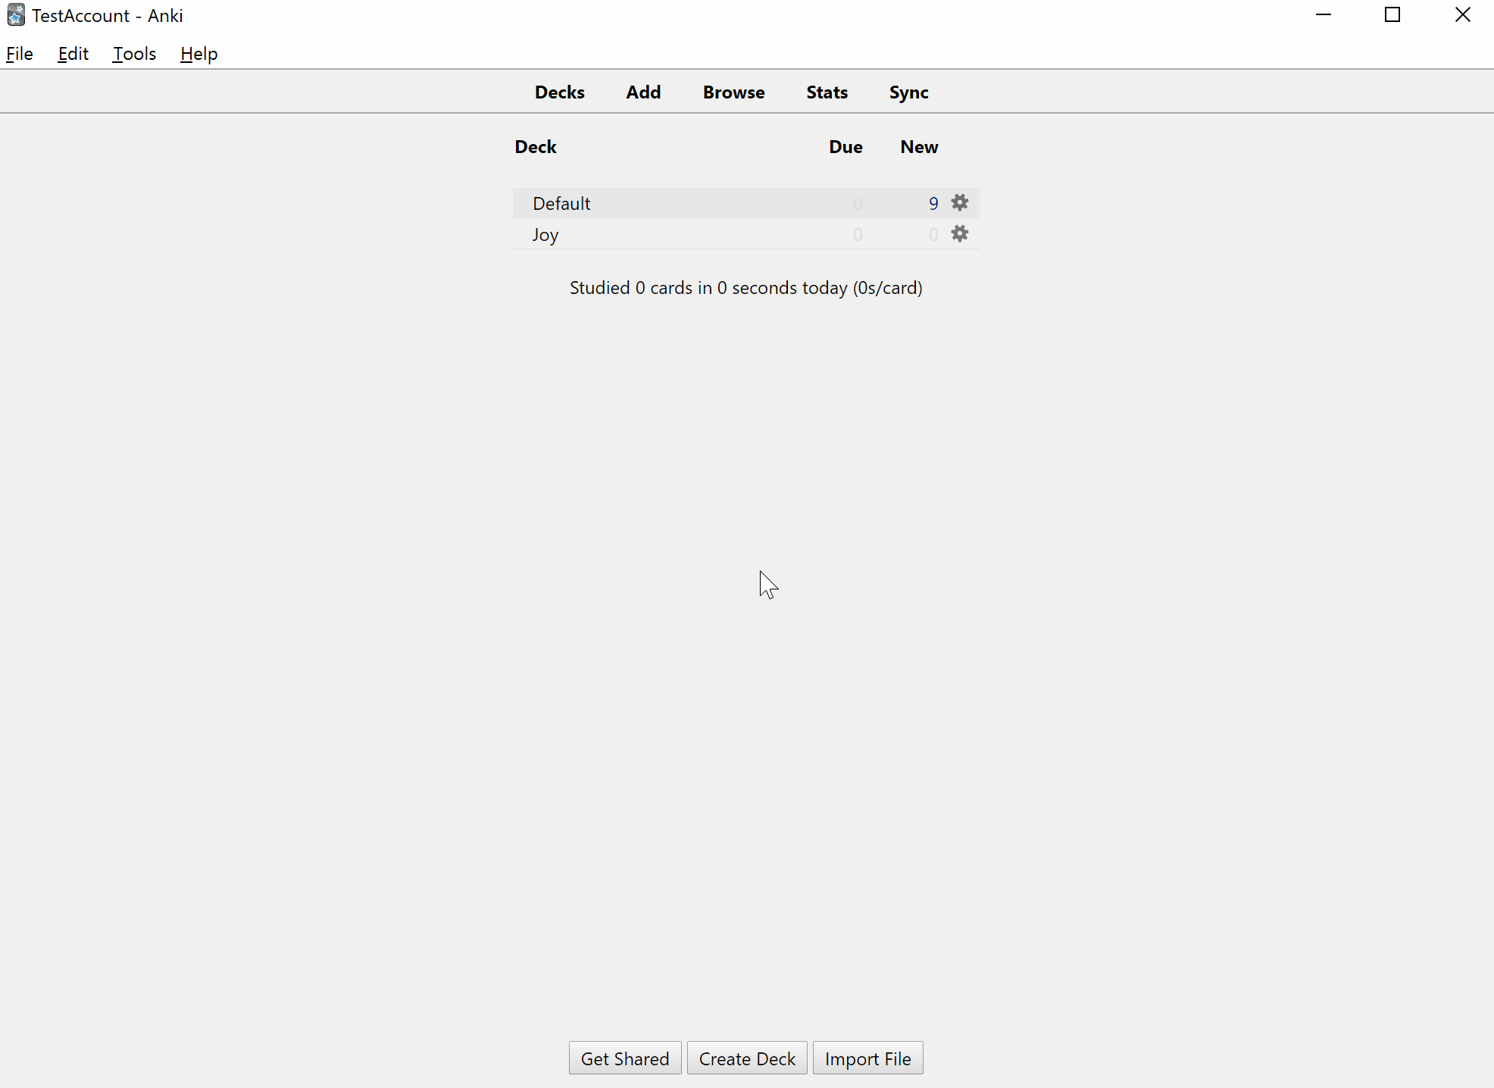This screenshot has height=1088, width=1494.
Task: Select the Default deck to study
Action: point(561,202)
